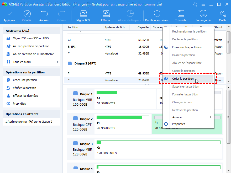Click the Annuler undo icon
Viewport: 231px width, 173px height.
point(44,14)
